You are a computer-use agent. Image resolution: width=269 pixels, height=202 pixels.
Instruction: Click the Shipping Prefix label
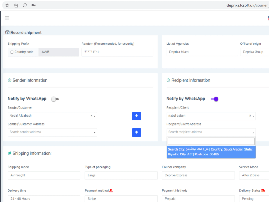[x=18, y=44]
